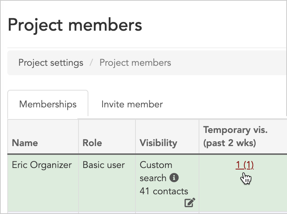287x214 pixels.
Task: Click the Basic user role cell
Action: 104,165
